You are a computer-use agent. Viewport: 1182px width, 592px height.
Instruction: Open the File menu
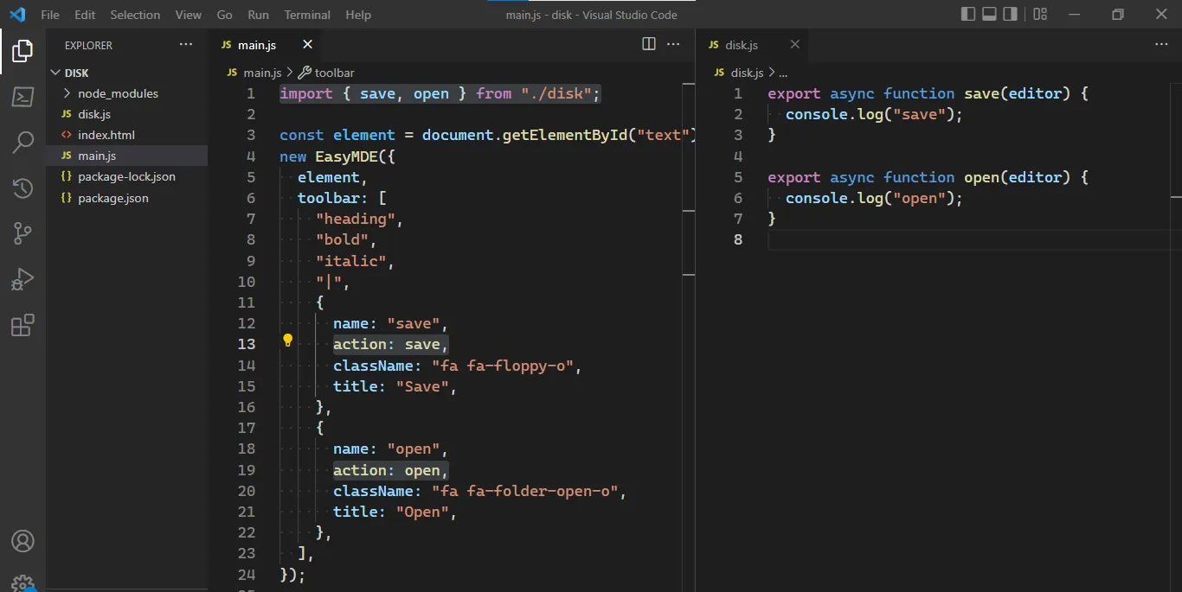50,15
